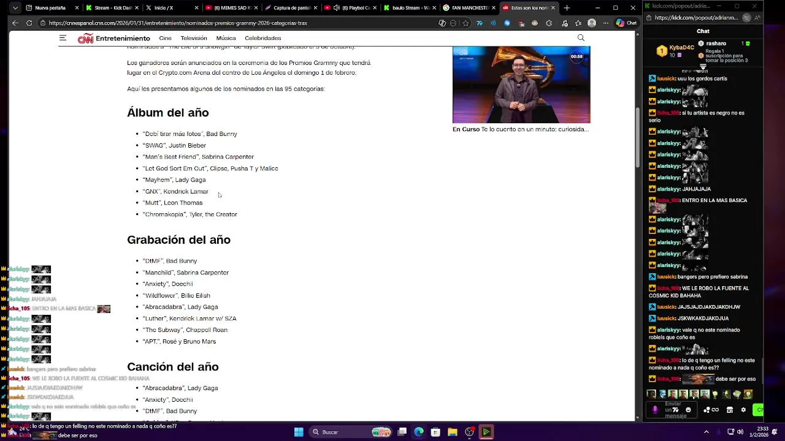Add this page to favorites star
Viewport: 785px width, 441px height.
click(465, 23)
